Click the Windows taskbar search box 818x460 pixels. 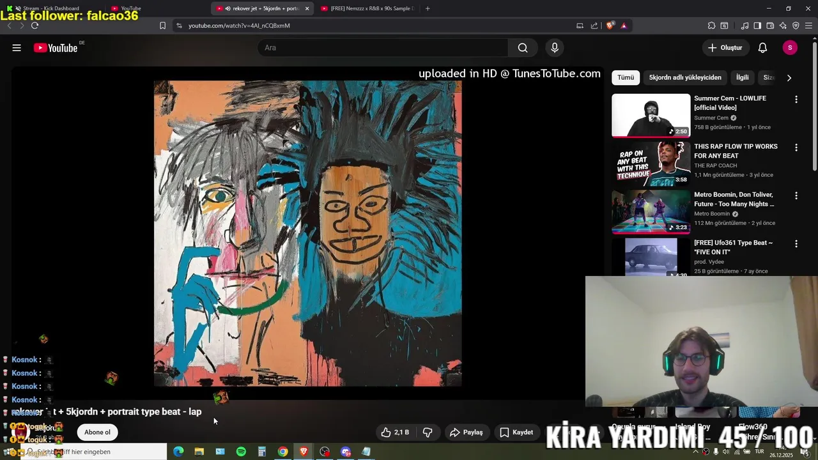pos(93,452)
